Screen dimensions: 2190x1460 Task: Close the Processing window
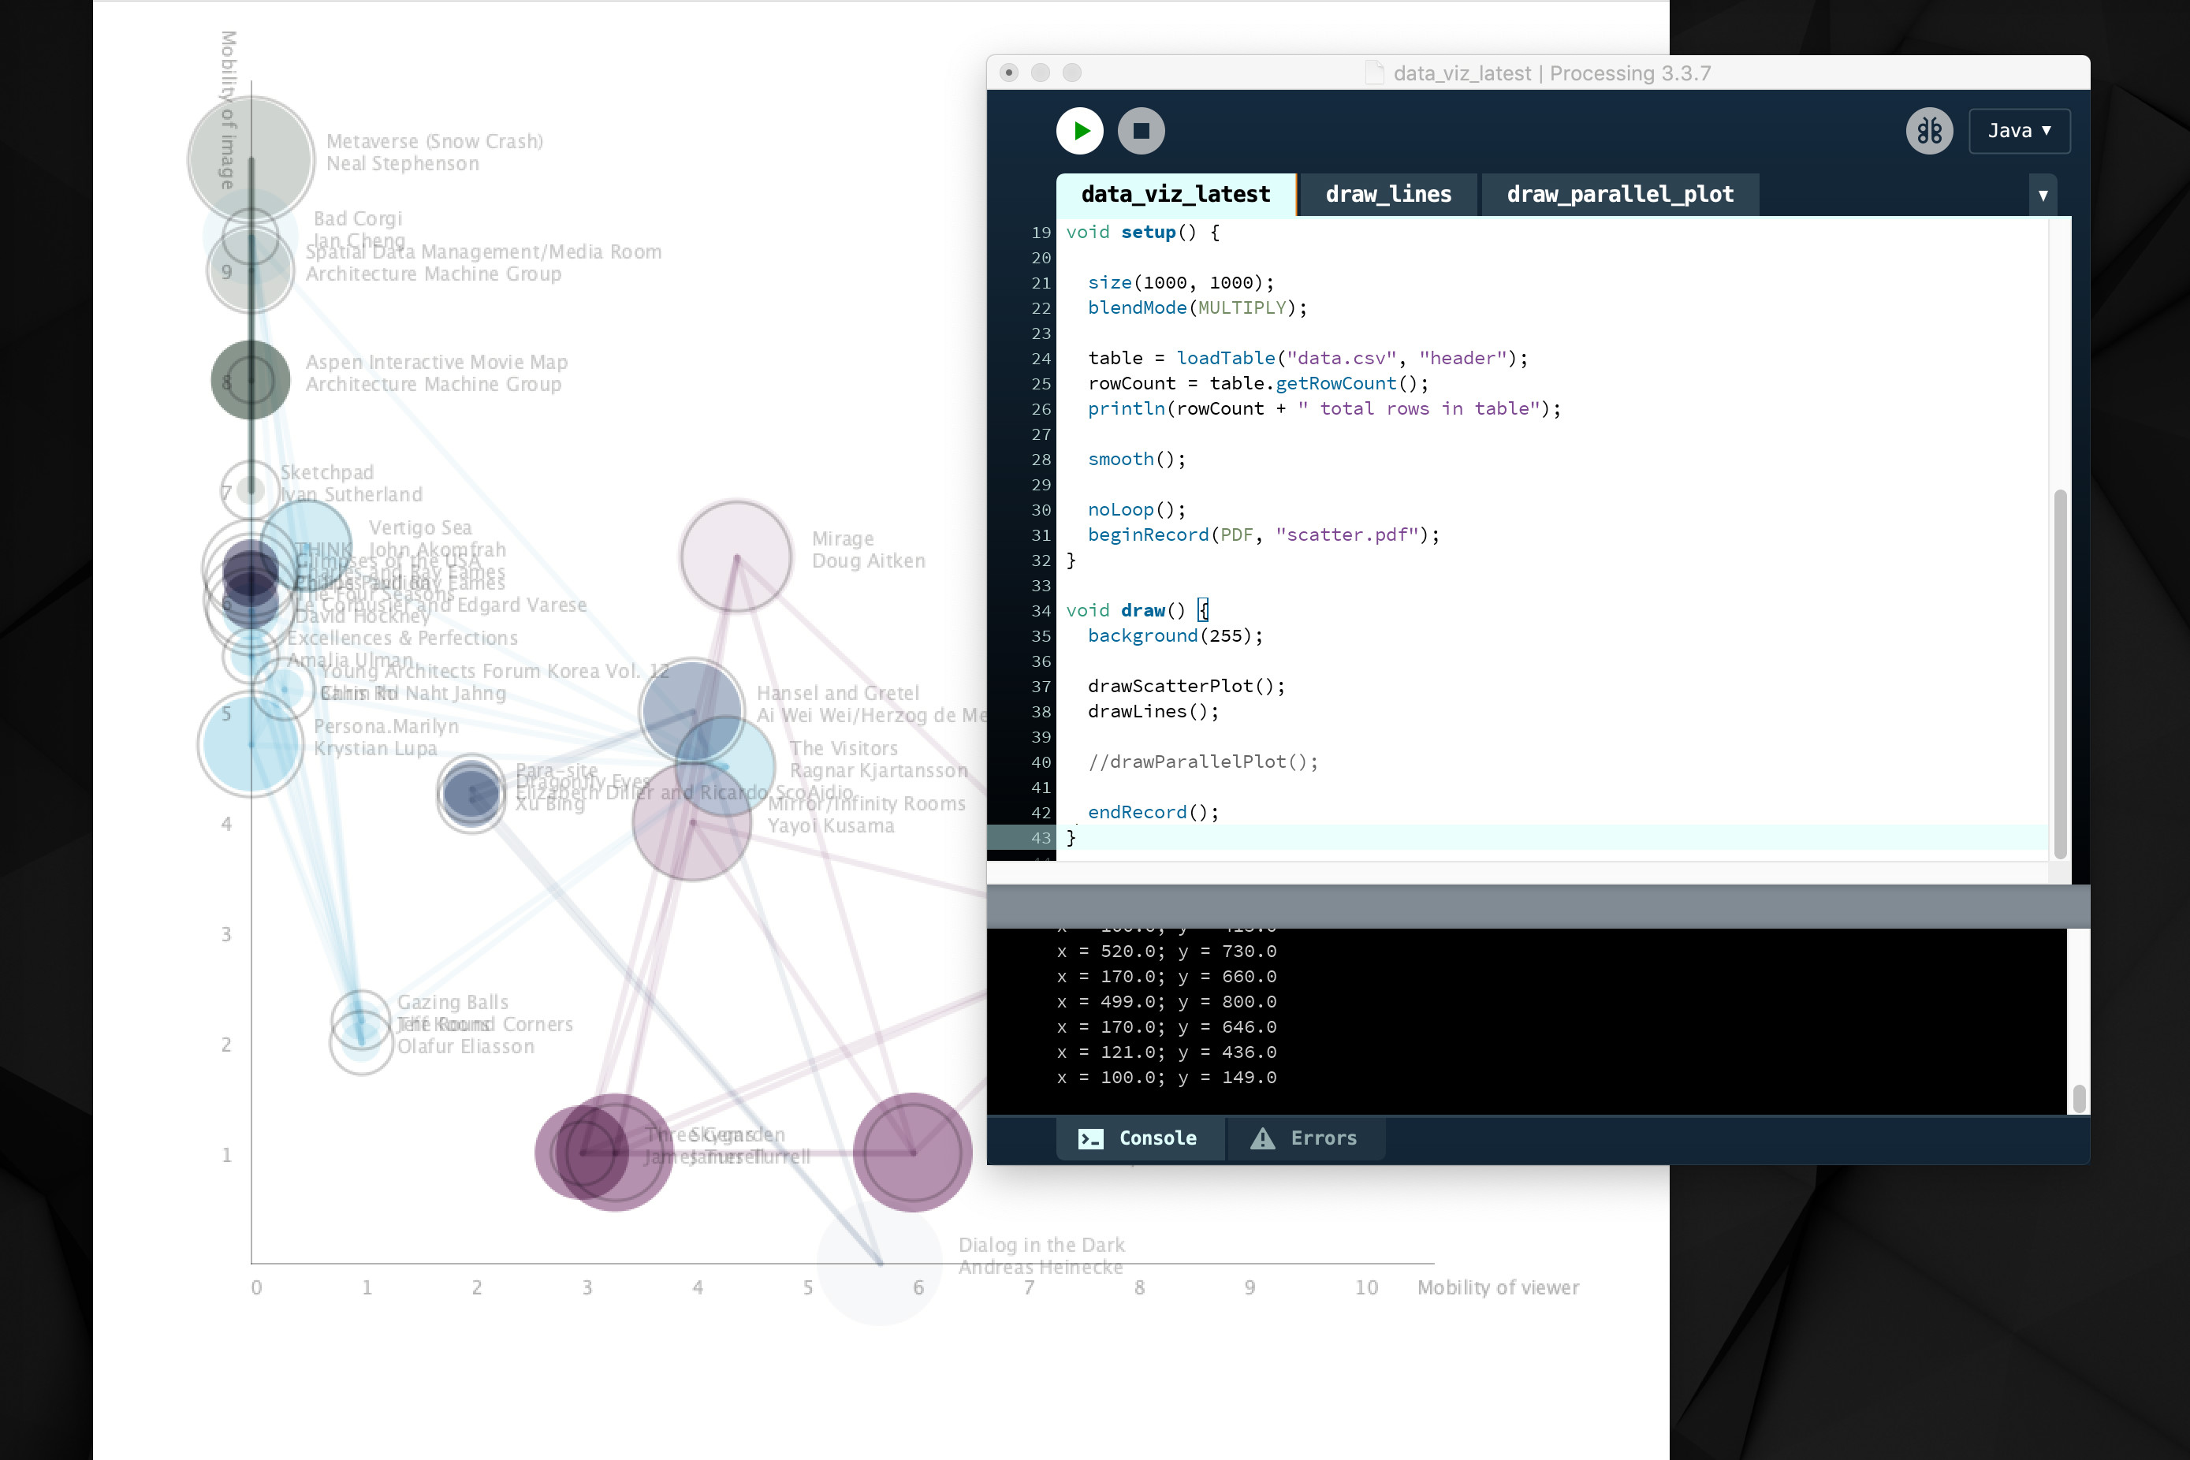[x=1008, y=73]
